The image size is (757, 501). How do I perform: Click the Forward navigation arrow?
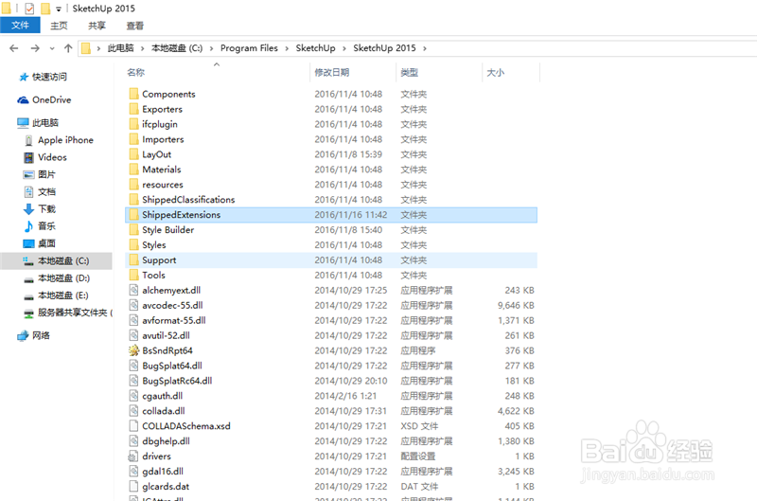pos(35,48)
